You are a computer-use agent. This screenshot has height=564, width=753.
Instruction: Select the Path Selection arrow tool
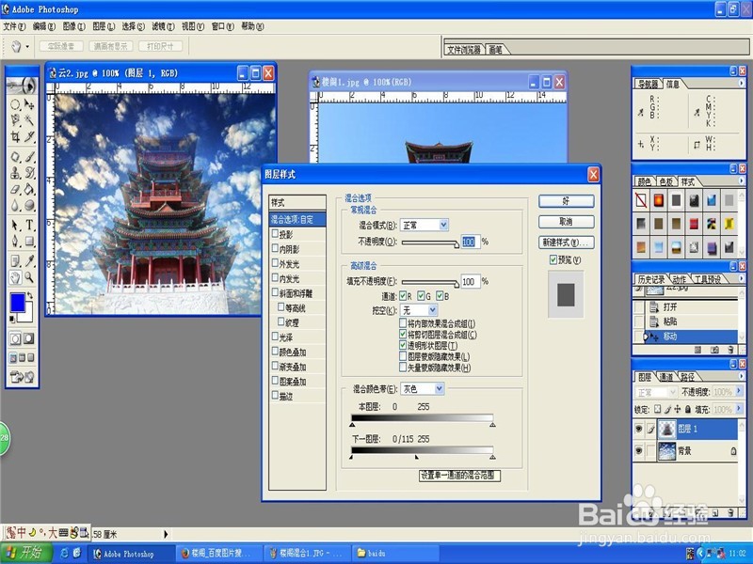pos(15,225)
